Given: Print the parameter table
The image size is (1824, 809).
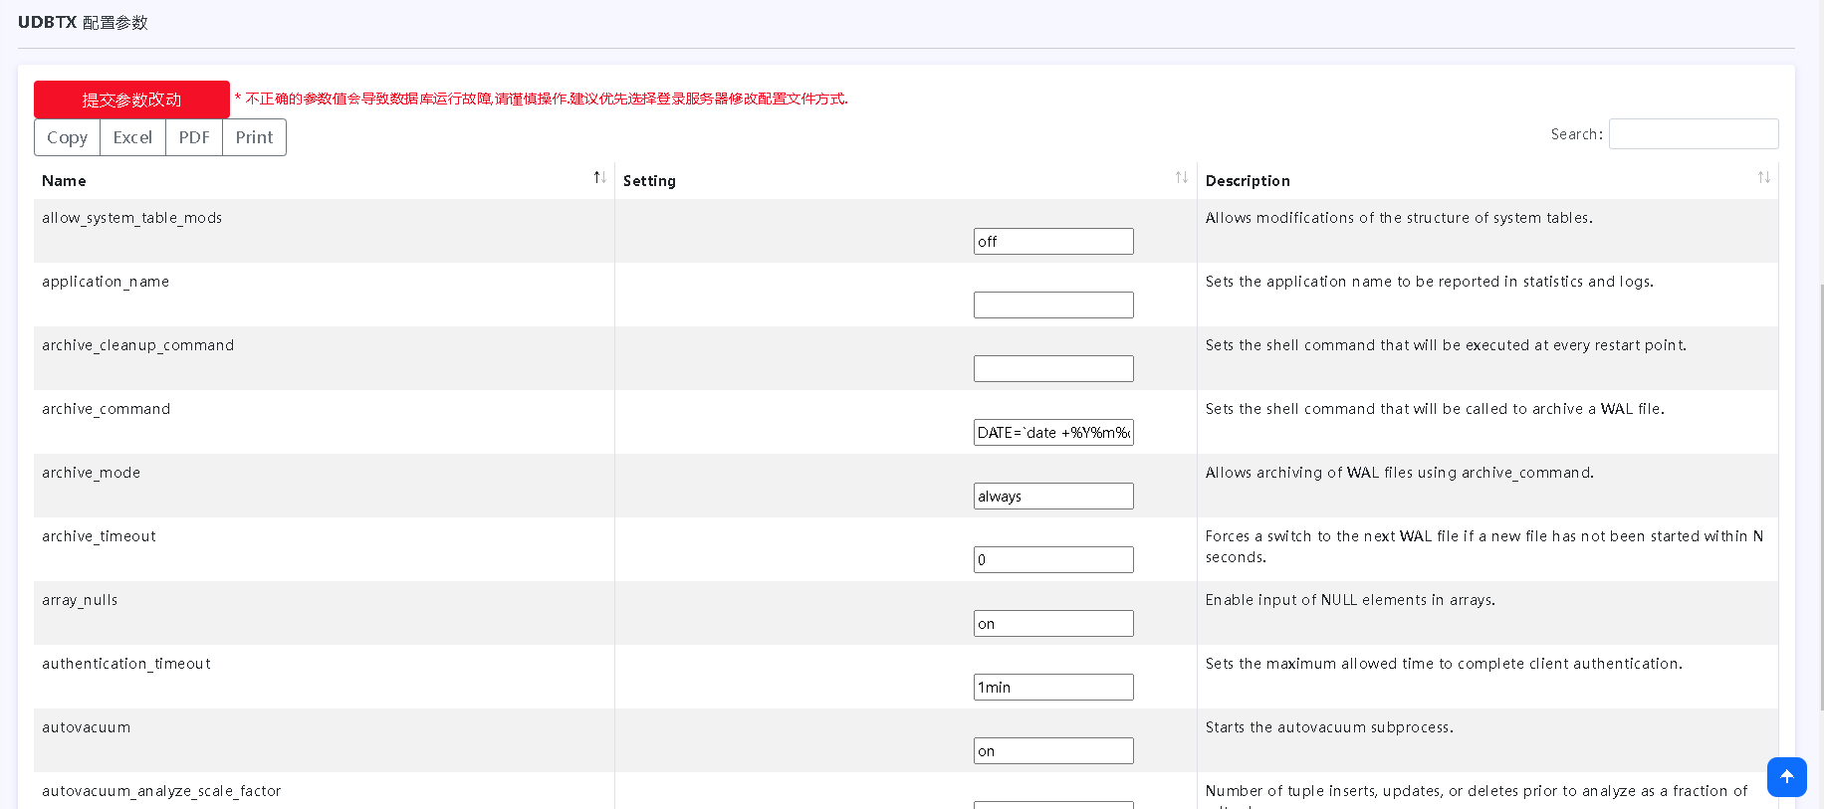Looking at the screenshot, I should [254, 137].
